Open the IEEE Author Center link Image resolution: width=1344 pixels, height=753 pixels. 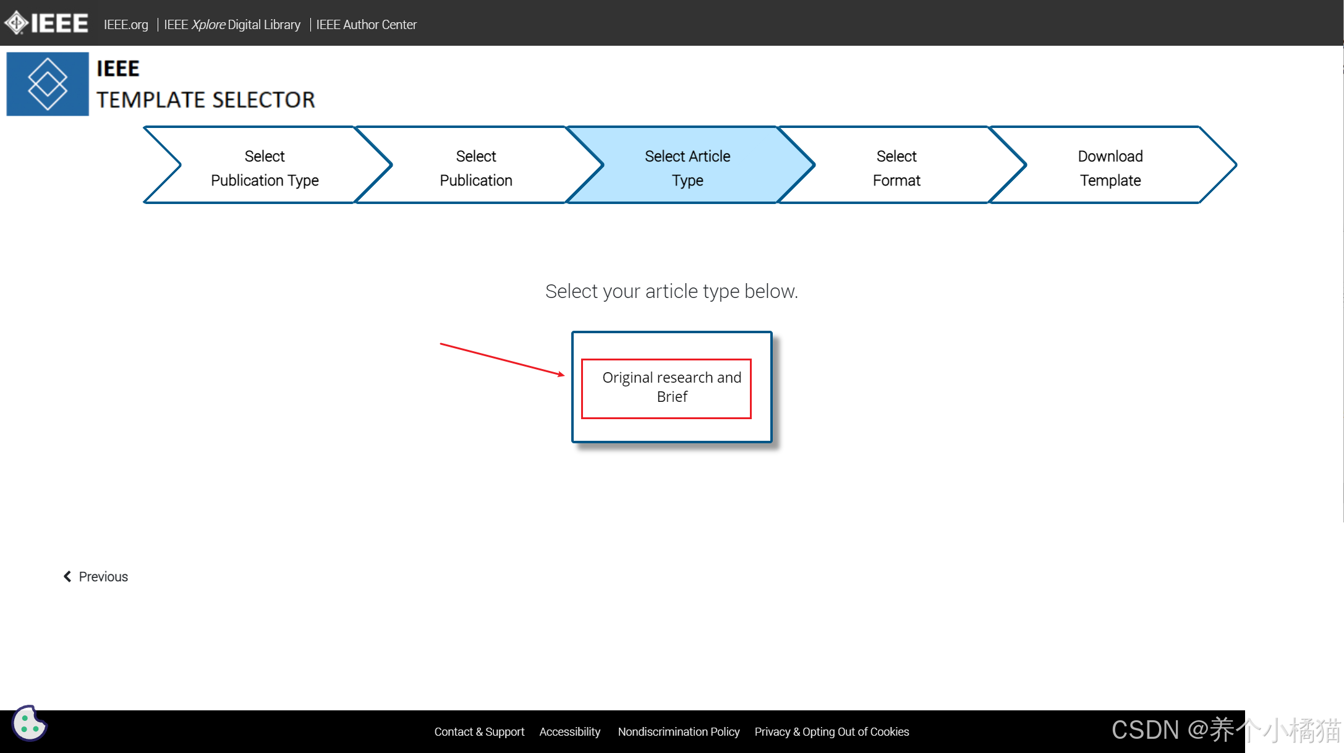click(x=366, y=25)
